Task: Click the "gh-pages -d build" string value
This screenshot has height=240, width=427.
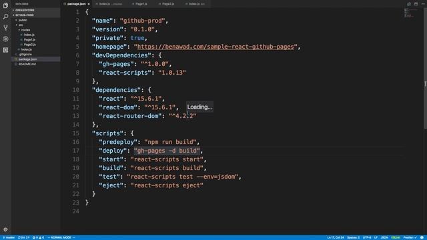Action: [x=167, y=151]
